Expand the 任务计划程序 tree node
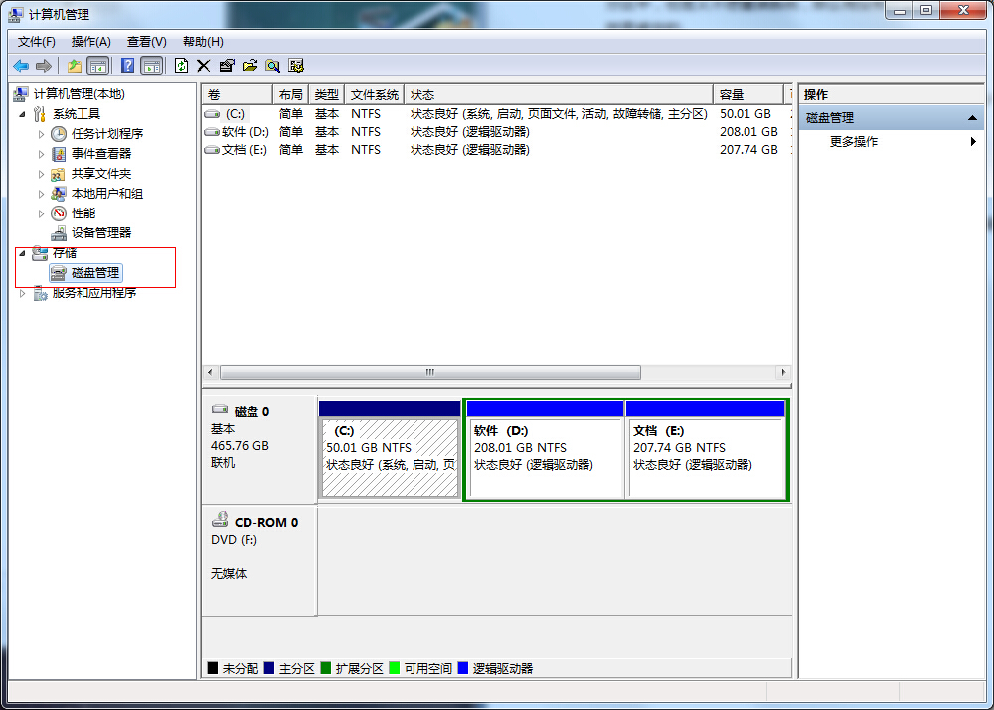This screenshot has height=710, width=994. click(41, 134)
